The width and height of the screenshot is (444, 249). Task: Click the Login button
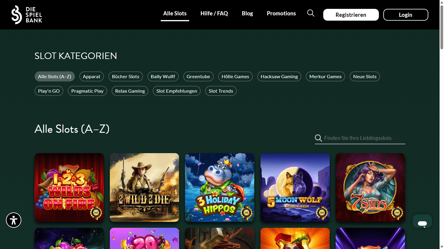click(406, 15)
